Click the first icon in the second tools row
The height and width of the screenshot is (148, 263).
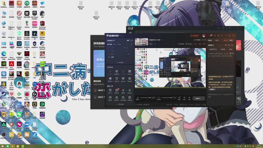pyautogui.click(x=110, y=79)
